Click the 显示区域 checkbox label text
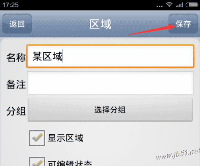 (65, 138)
